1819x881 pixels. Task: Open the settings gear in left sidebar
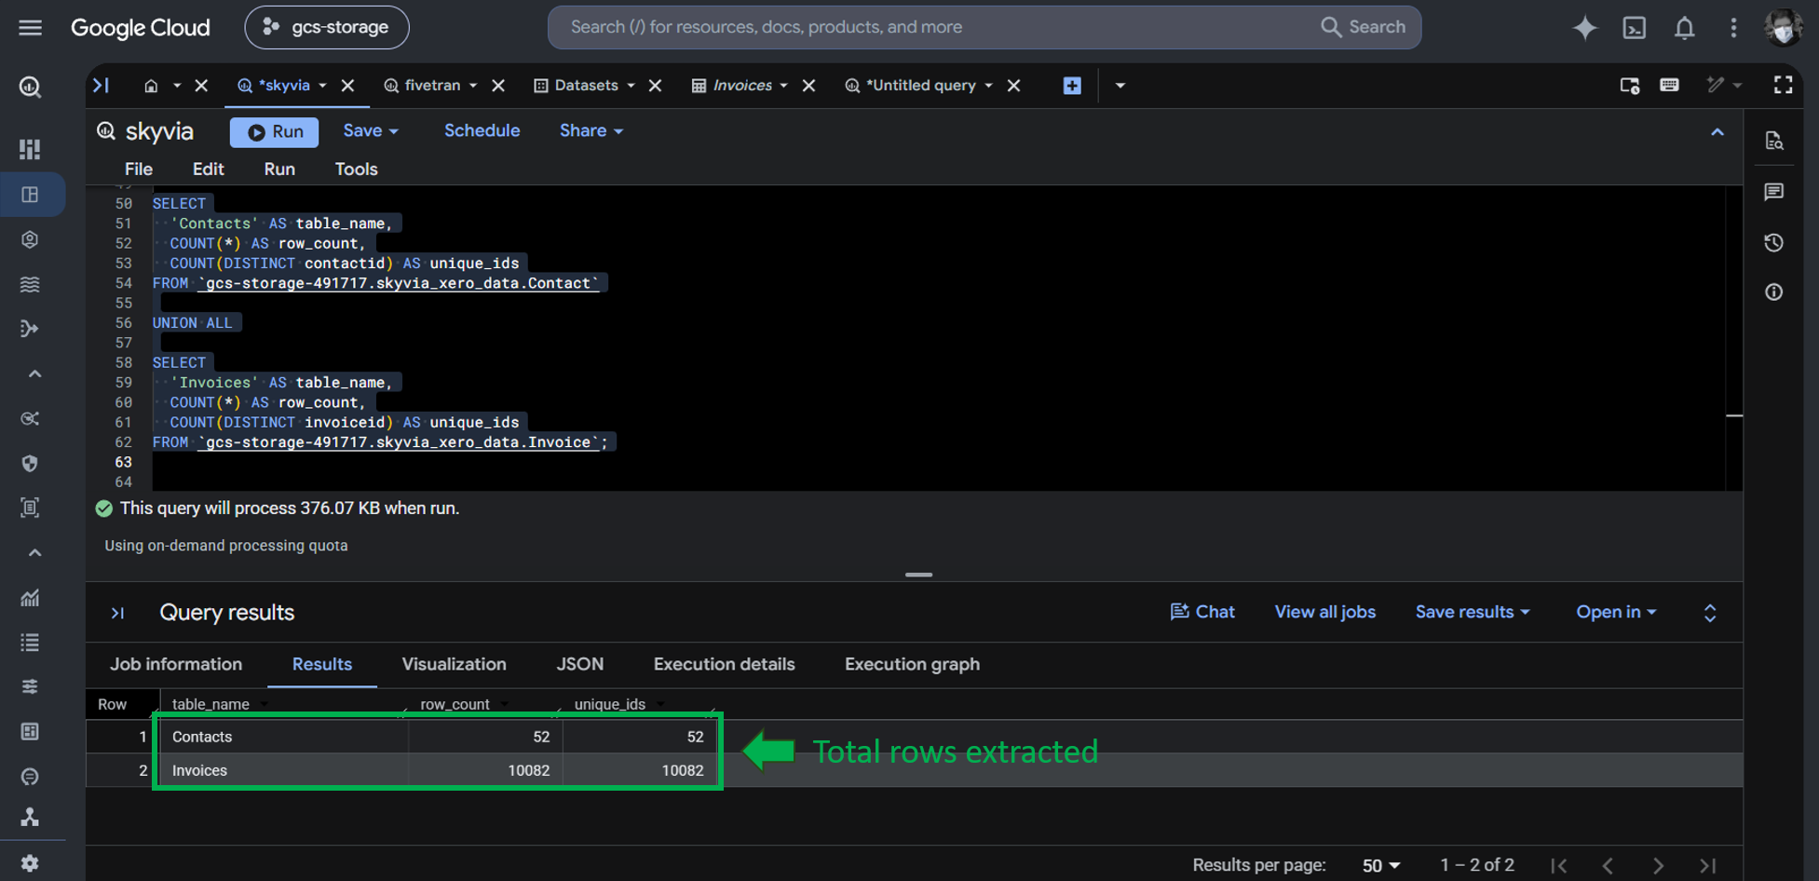click(30, 862)
